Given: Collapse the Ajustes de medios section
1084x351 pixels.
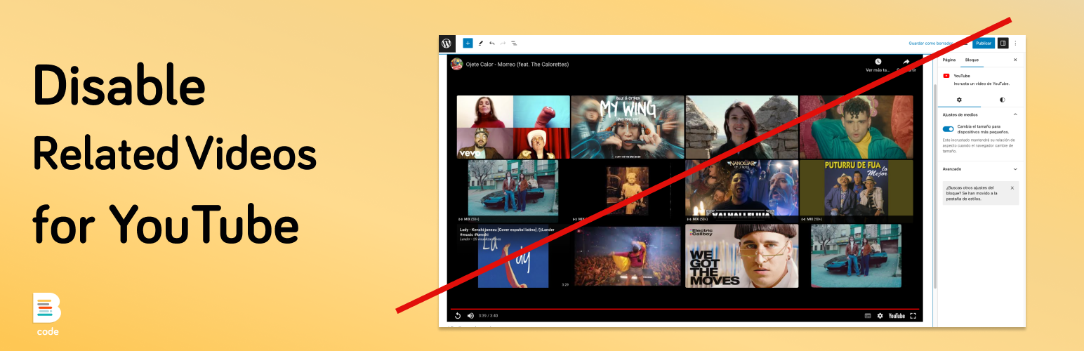Looking at the screenshot, I should [x=1015, y=114].
